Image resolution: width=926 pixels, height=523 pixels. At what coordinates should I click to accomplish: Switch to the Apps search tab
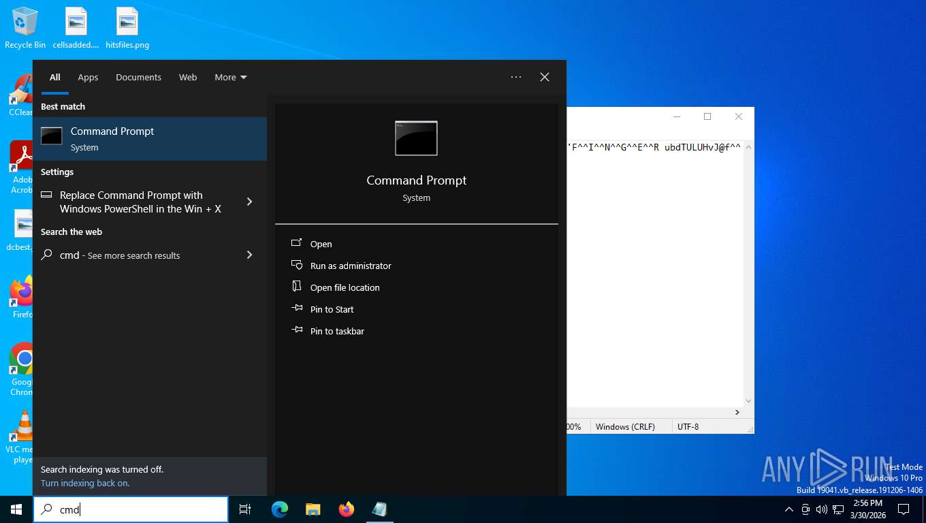point(88,78)
